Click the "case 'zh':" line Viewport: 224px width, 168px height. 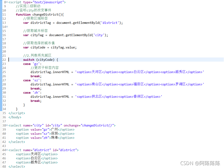pos(32,93)
